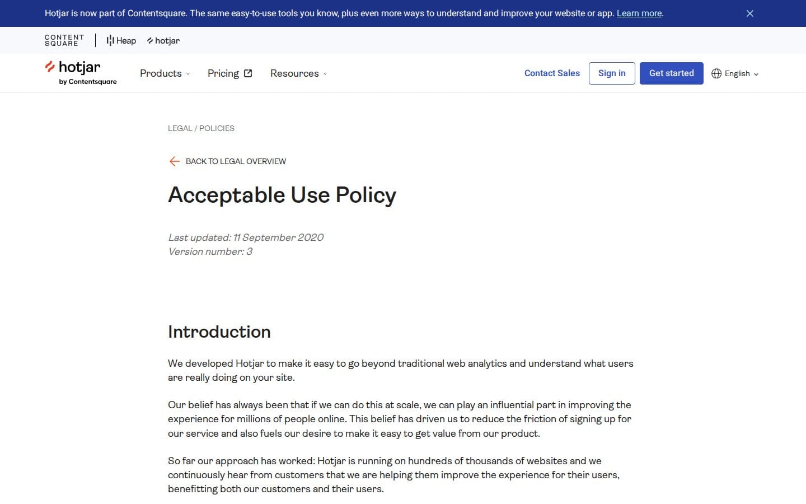Screen dimensions: 806x504
Task: Click the Sign in button
Action: click(x=612, y=73)
